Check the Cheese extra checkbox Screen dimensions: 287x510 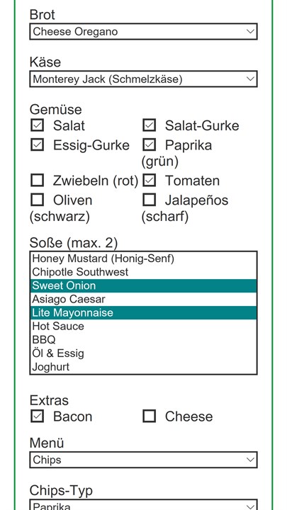tap(149, 416)
